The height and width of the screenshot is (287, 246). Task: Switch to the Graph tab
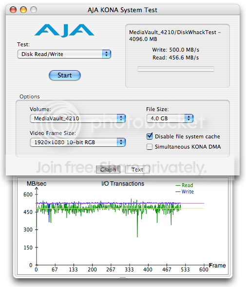point(108,170)
